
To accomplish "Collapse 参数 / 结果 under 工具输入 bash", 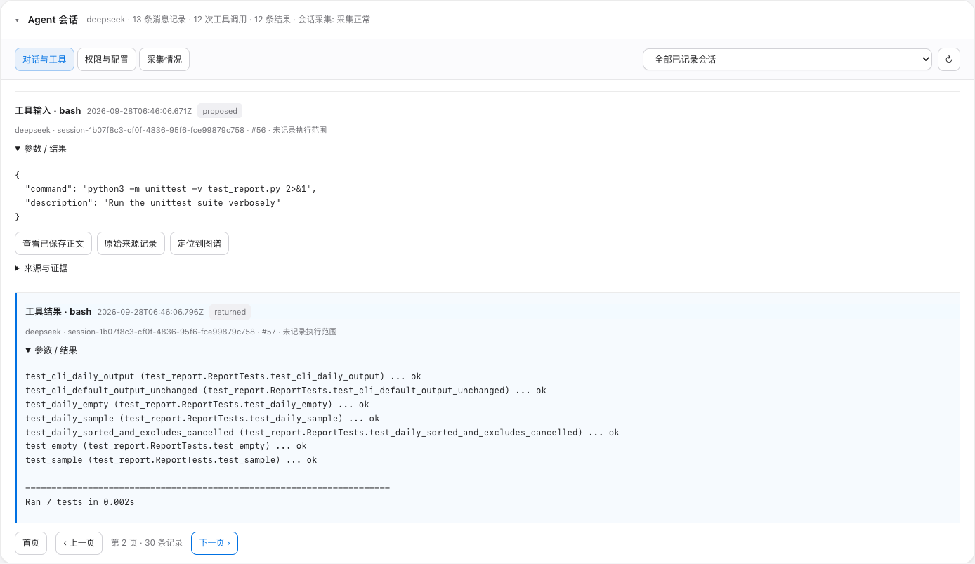I will [x=41, y=149].
